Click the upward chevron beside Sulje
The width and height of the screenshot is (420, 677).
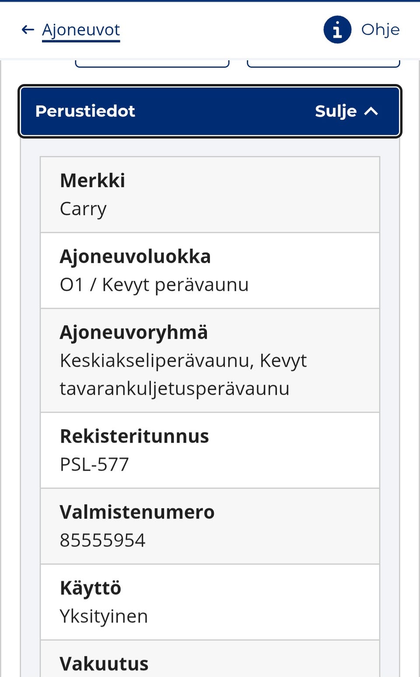click(371, 111)
